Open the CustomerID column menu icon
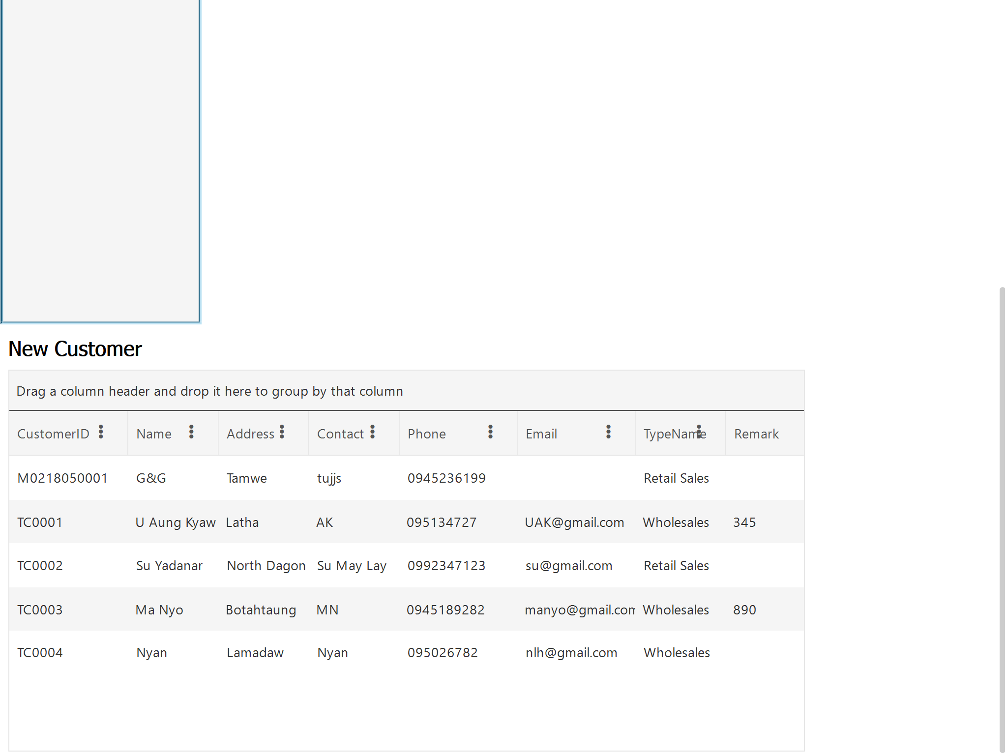Viewport: 1007px width, 755px height. tap(101, 432)
